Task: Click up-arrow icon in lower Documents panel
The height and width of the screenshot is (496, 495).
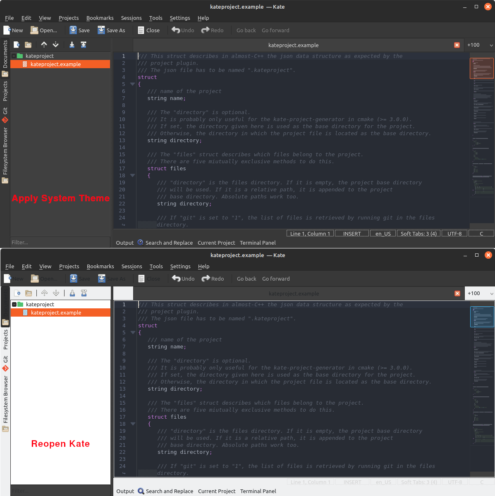Action: click(x=44, y=293)
